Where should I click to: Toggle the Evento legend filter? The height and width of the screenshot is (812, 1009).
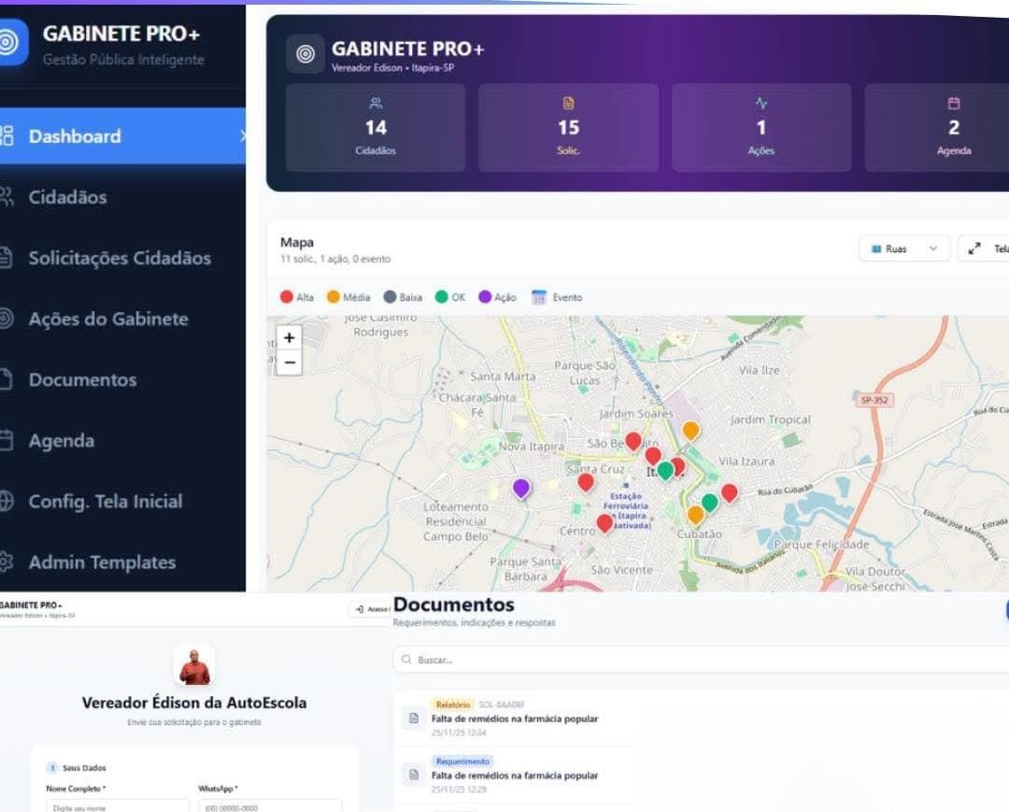[x=557, y=297]
